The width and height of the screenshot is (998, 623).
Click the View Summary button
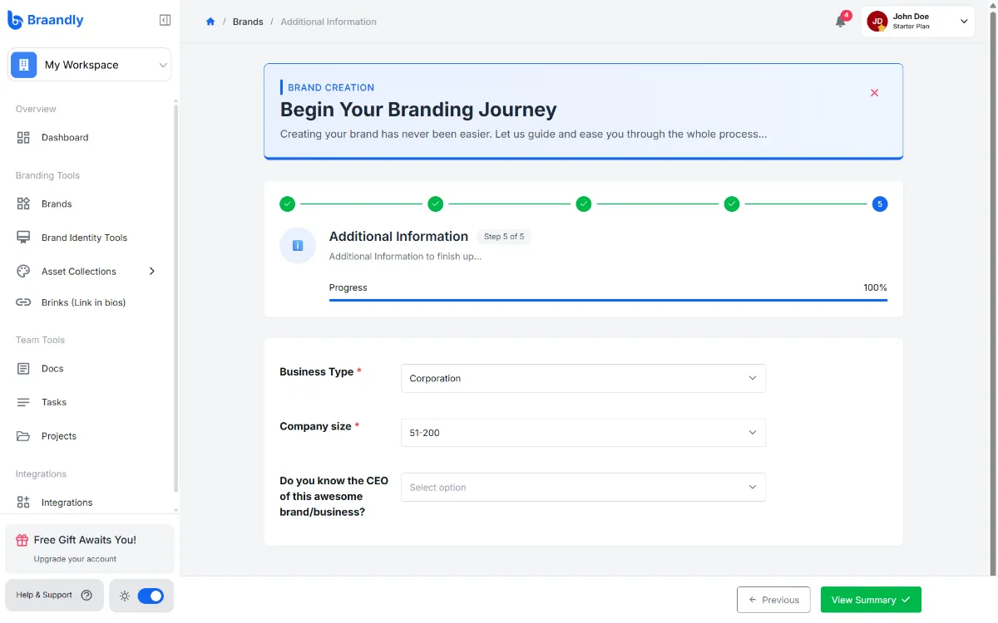[871, 600]
